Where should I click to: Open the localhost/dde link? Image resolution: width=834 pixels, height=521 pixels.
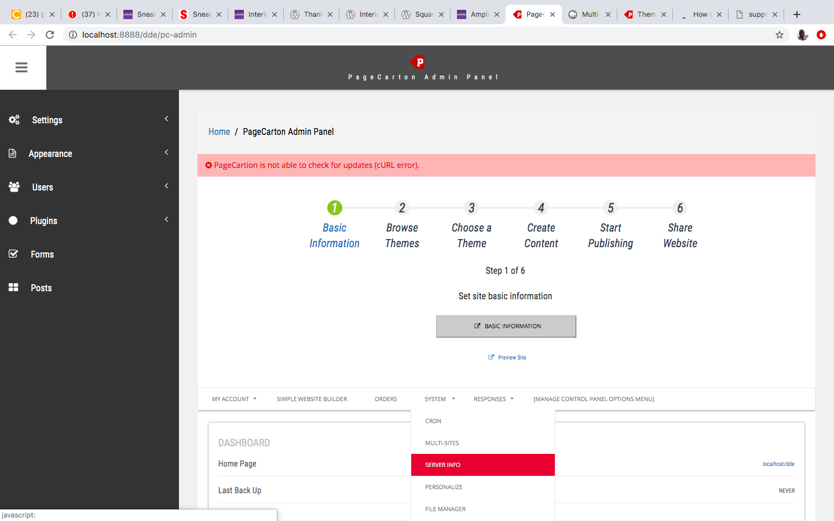coord(778,464)
